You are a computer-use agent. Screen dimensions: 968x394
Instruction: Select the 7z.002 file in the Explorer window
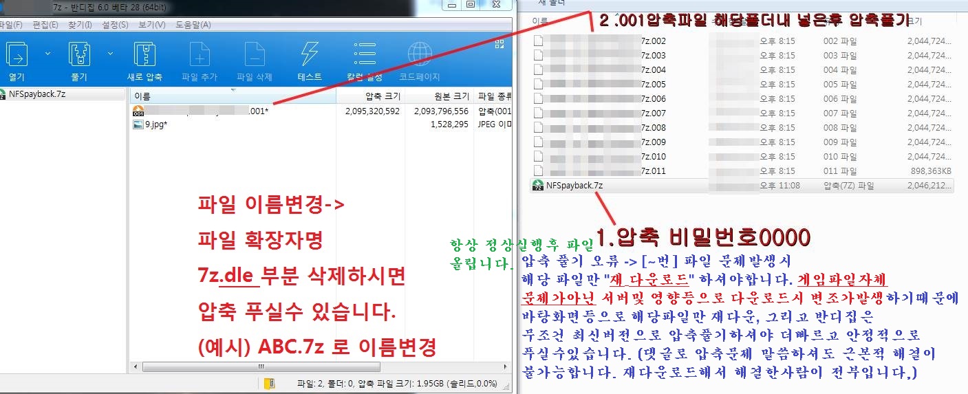click(x=653, y=41)
